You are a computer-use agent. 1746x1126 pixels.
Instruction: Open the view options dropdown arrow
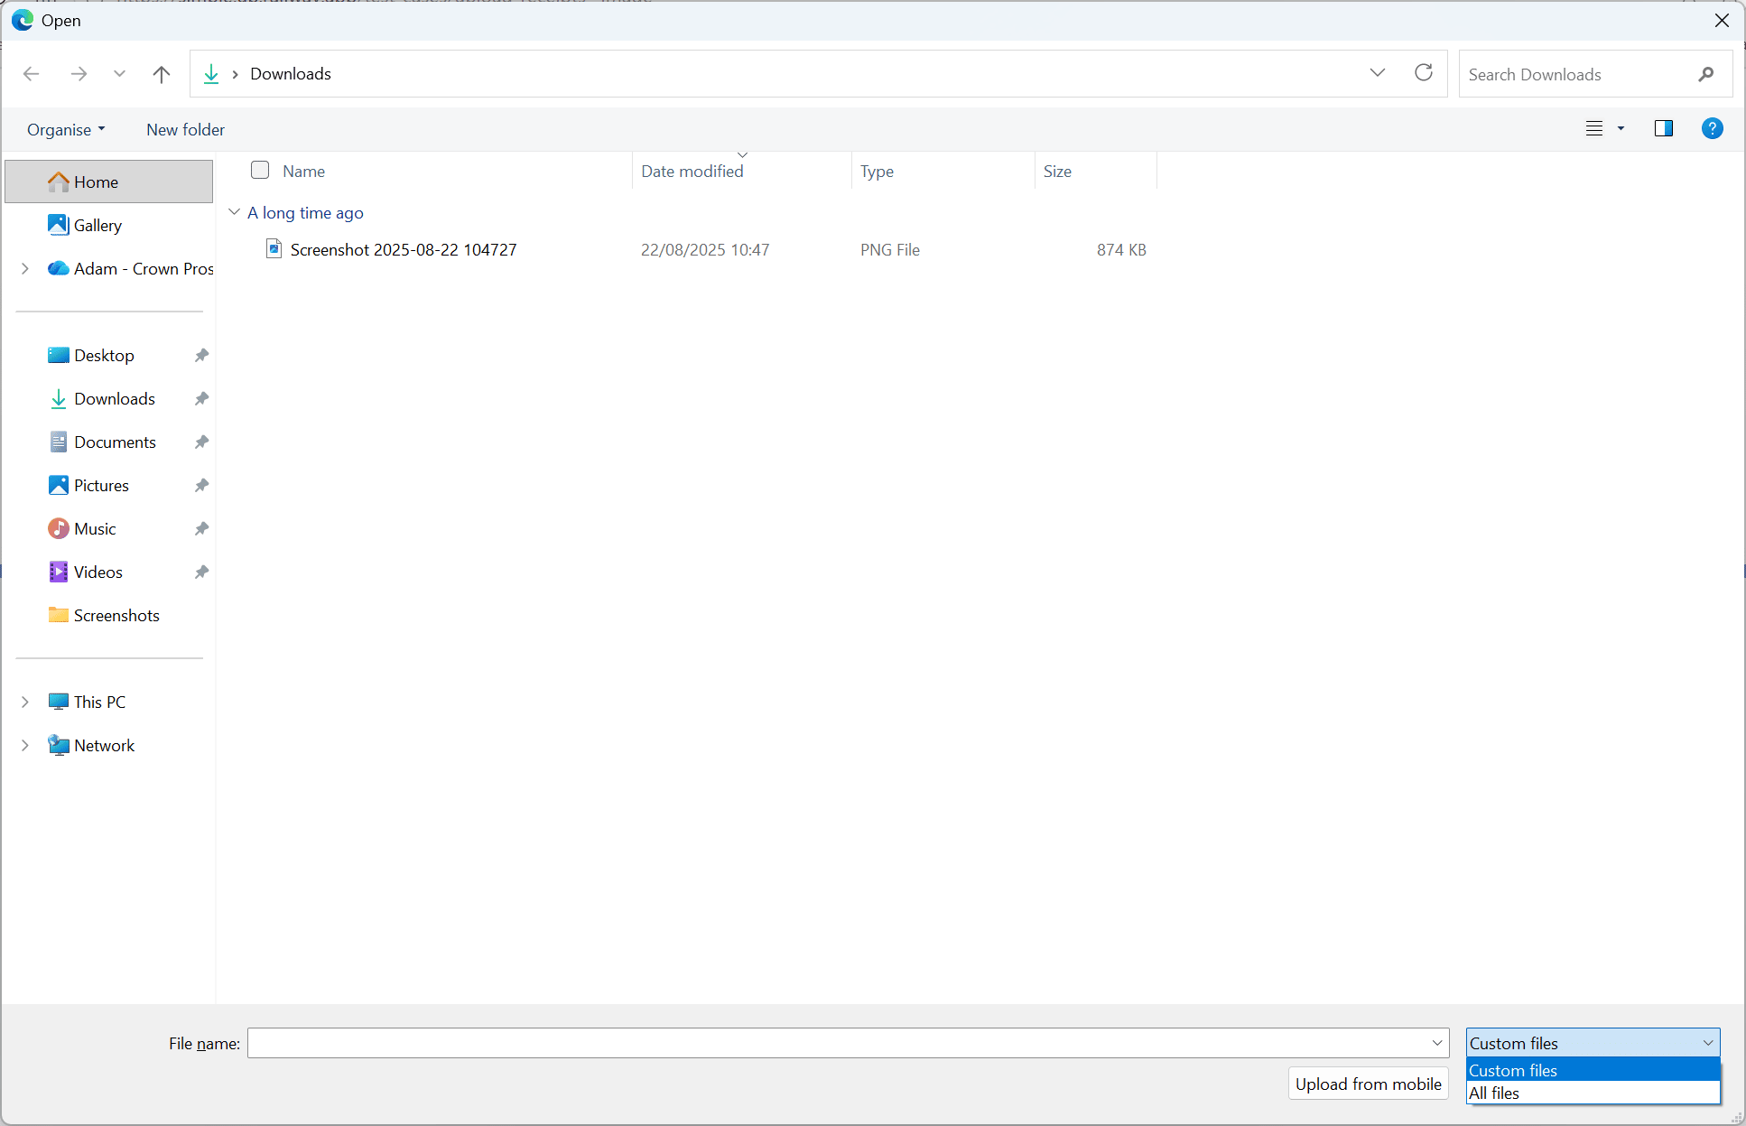(x=1621, y=129)
